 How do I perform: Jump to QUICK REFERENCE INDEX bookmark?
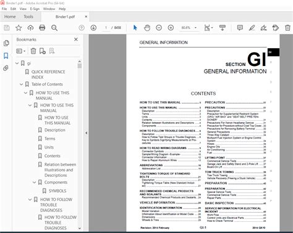(x=48, y=75)
